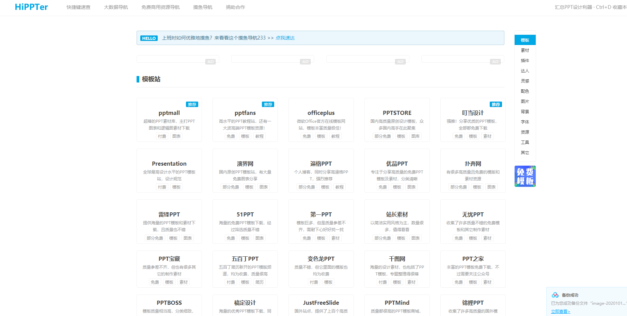Click the HiPPTer logo
627x316 pixels.
[31, 7]
